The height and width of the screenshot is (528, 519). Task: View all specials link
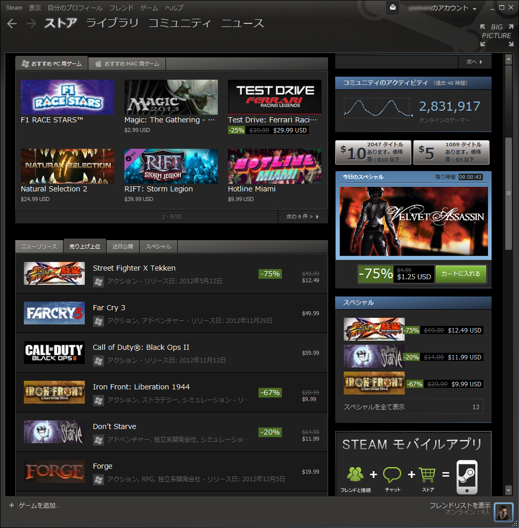pyautogui.click(x=413, y=407)
